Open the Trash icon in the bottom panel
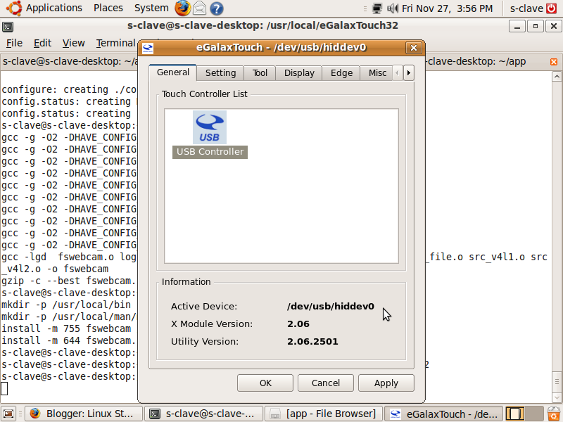This screenshot has width=563, height=422. (x=554, y=414)
